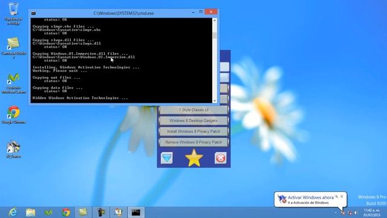Click the yellow note icon on the taskbar

click(83, 213)
